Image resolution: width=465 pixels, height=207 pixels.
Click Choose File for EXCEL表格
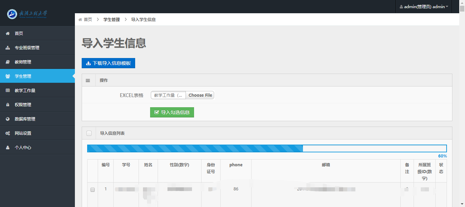(x=200, y=95)
